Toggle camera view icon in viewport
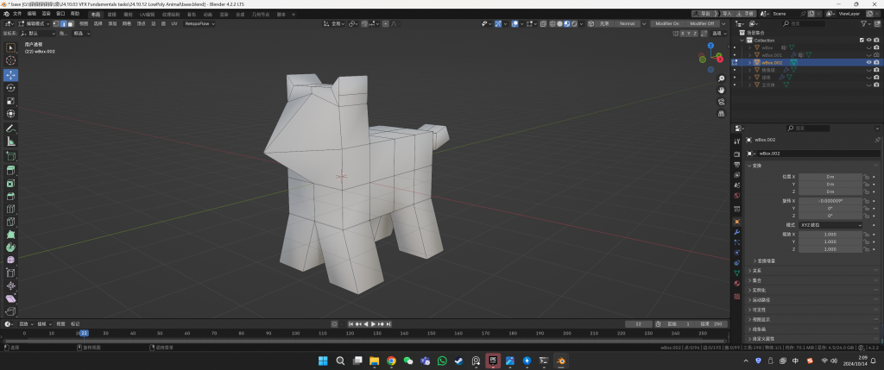Viewport: 884px width, 370px height. pos(722,102)
